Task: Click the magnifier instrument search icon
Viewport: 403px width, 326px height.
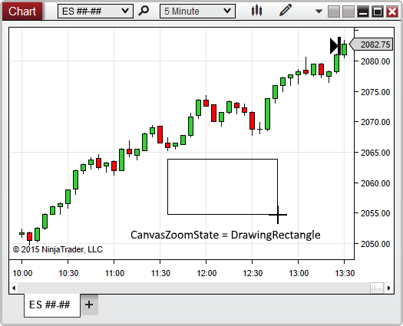Action: point(144,11)
